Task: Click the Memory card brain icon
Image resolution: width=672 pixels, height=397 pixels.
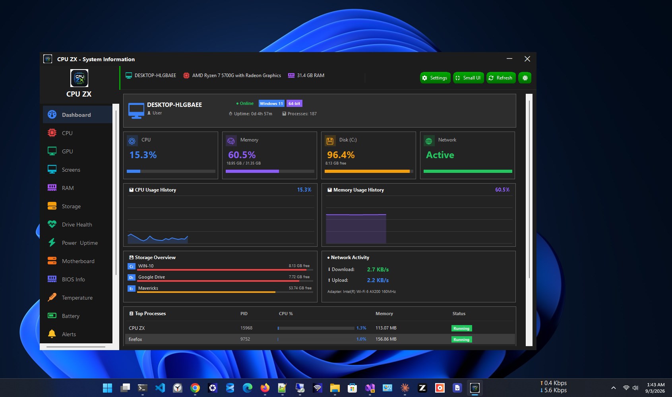Action: click(x=231, y=141)
